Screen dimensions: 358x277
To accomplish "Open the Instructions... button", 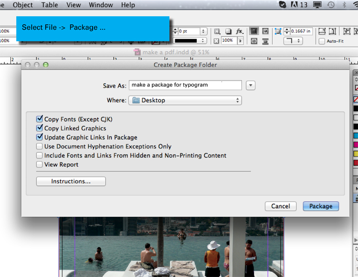I will pos(71,181).
